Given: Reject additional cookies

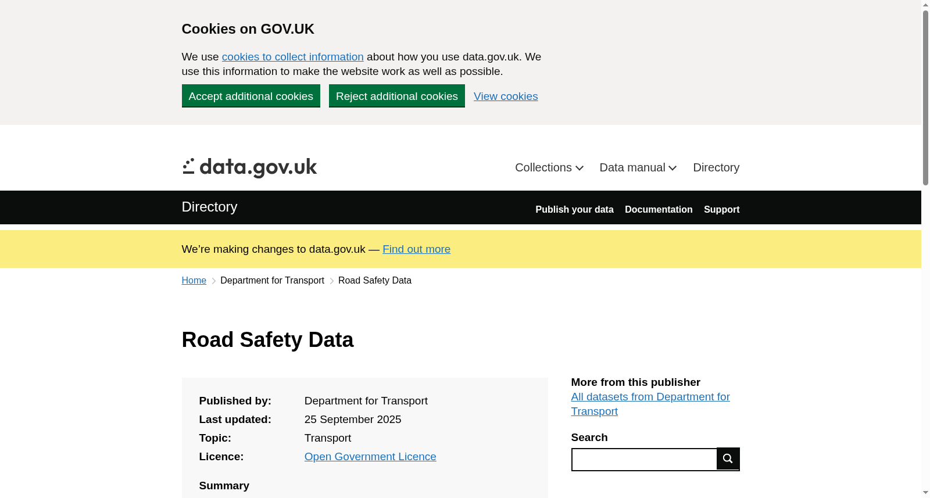Looking at the screenshot, I should click(x=397, y=96).
